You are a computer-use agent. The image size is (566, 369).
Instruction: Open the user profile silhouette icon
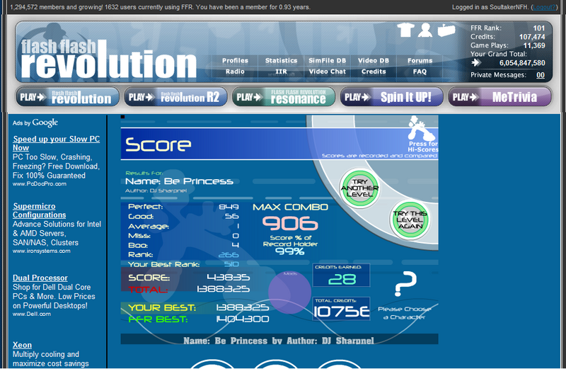coord(425,30)
